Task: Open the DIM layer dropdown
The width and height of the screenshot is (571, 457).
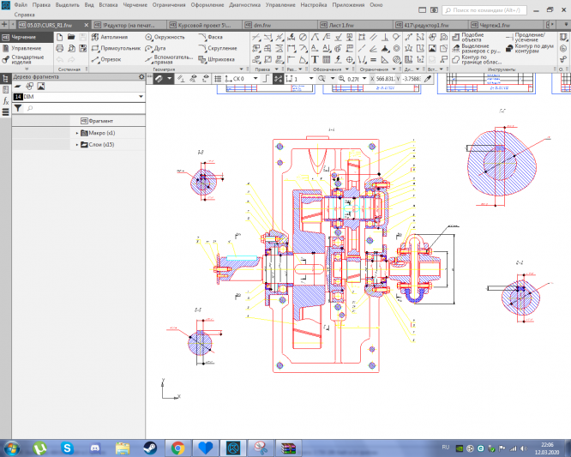Action: pyautogui.click(x=140, y=97)
